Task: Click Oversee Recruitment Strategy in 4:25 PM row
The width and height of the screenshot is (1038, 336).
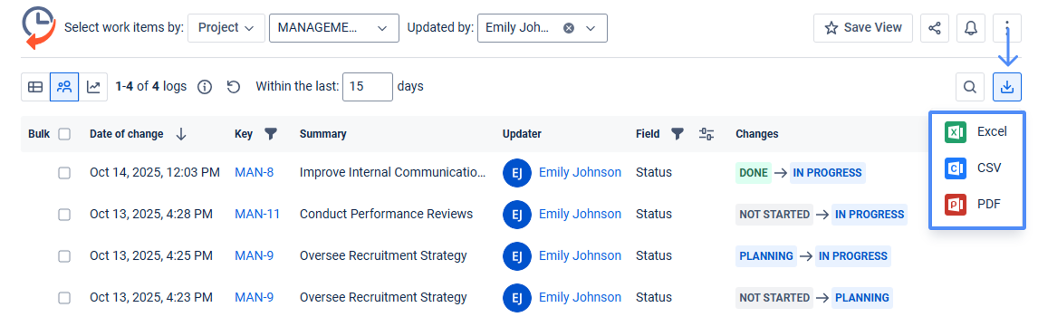Action: pyautogui.click(x=383, y=256)
